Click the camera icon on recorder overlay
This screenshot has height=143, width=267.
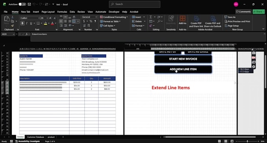click(x=254, y=53)
